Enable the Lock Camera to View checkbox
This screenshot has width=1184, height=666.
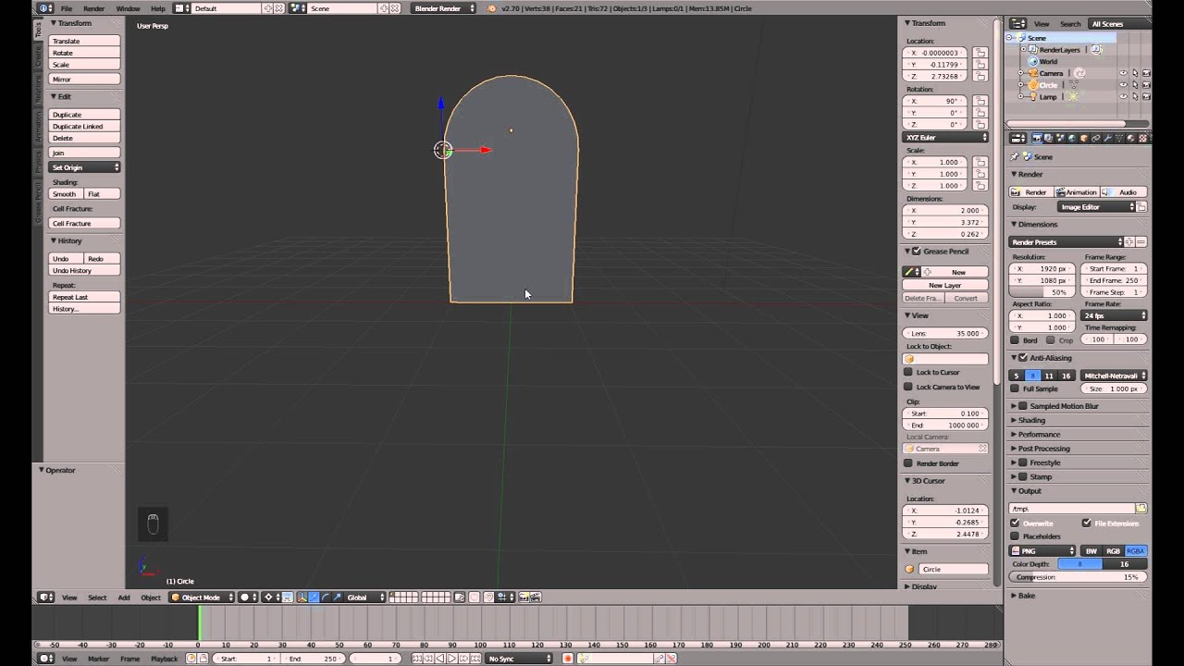(x=908, y=387)
